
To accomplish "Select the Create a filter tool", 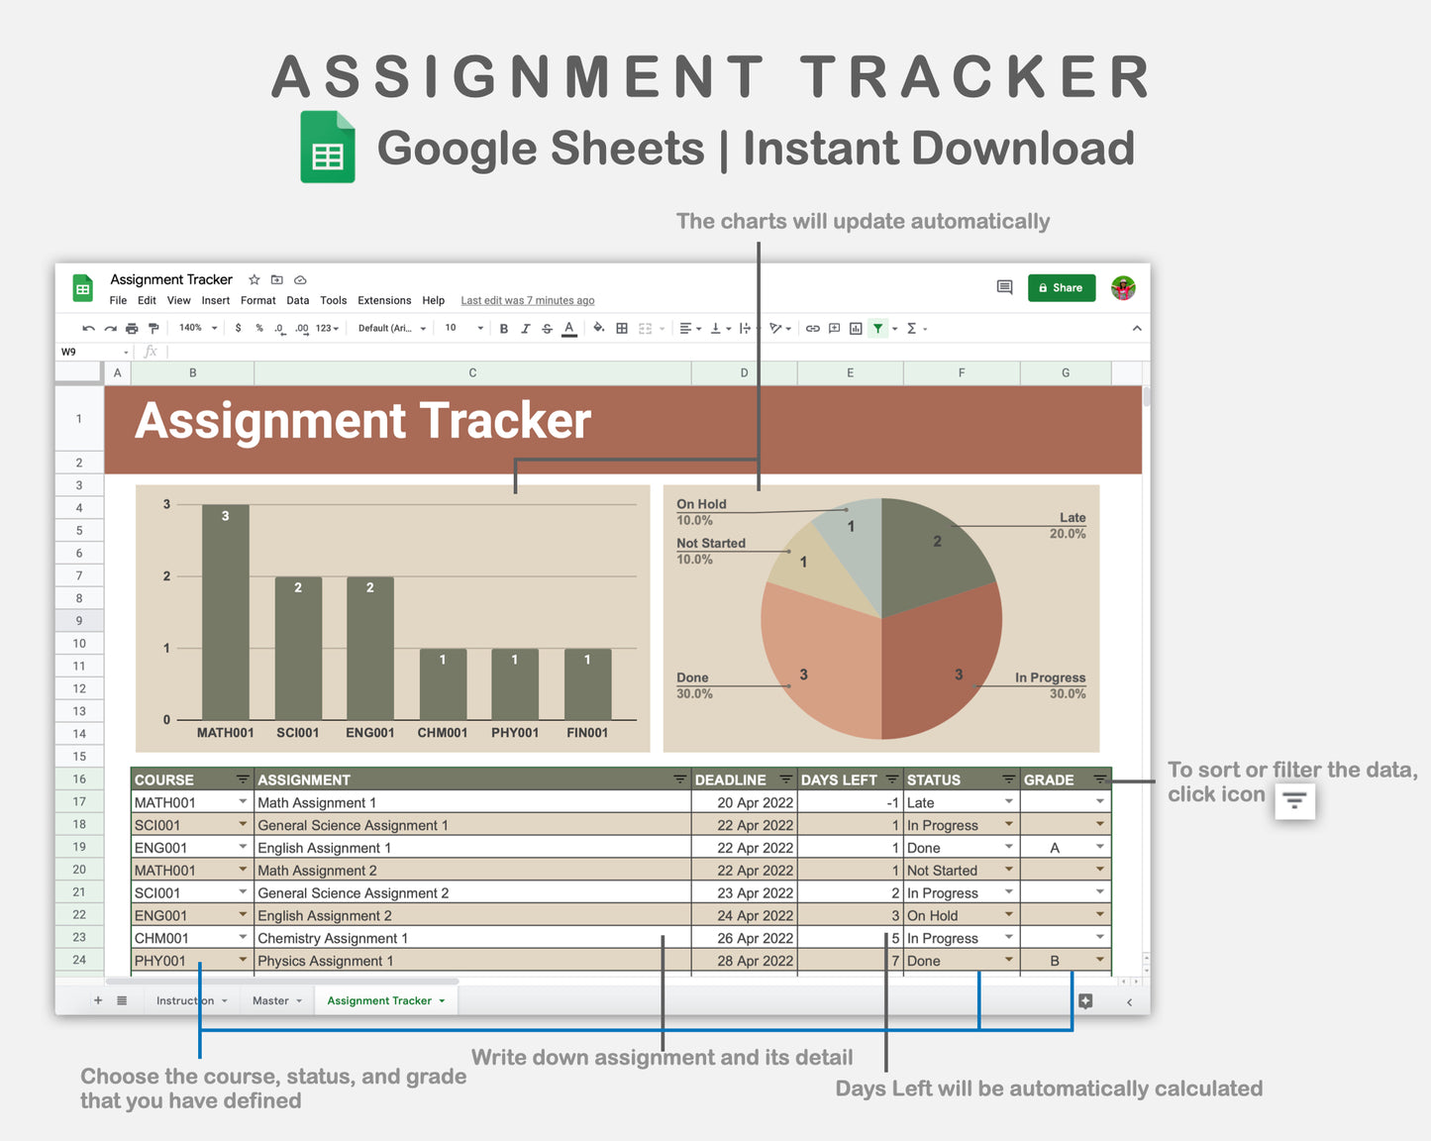I will pos(877,328).
